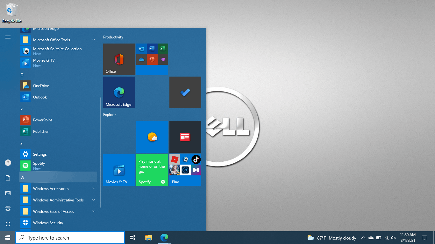Screen dimensions: 435x244
Task: Open the clock showing 11:30 AM
Action: coord(408,238)
